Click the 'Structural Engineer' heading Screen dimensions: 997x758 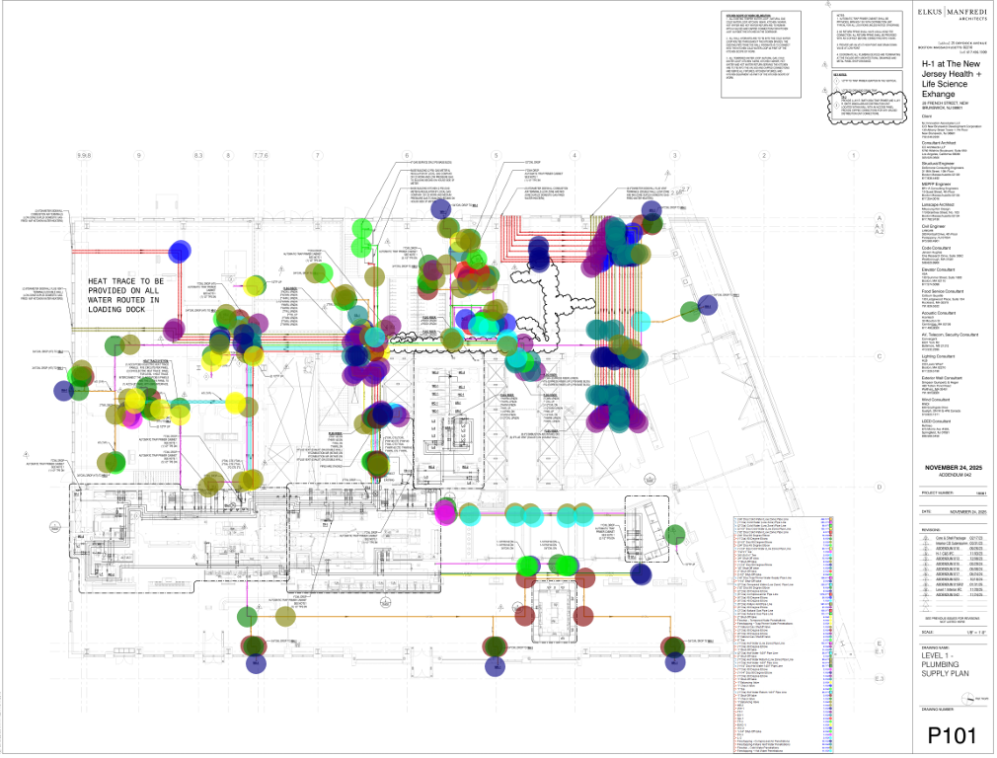(938, 164)
